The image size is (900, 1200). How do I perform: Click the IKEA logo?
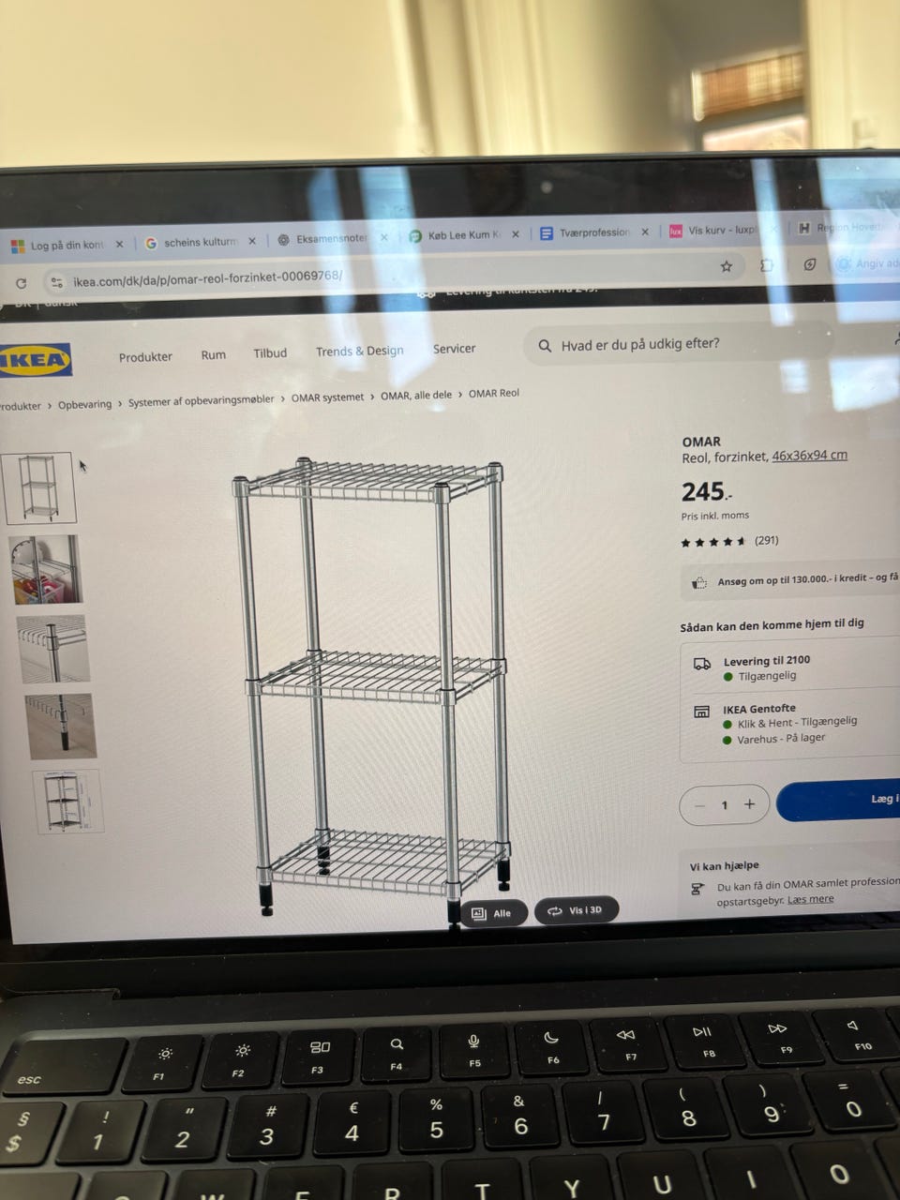35,360
